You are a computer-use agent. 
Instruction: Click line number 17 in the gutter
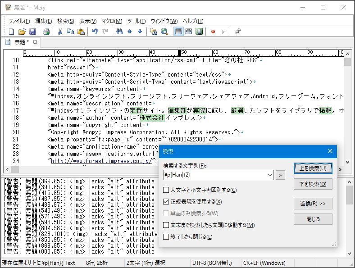[x=16, y=110]
